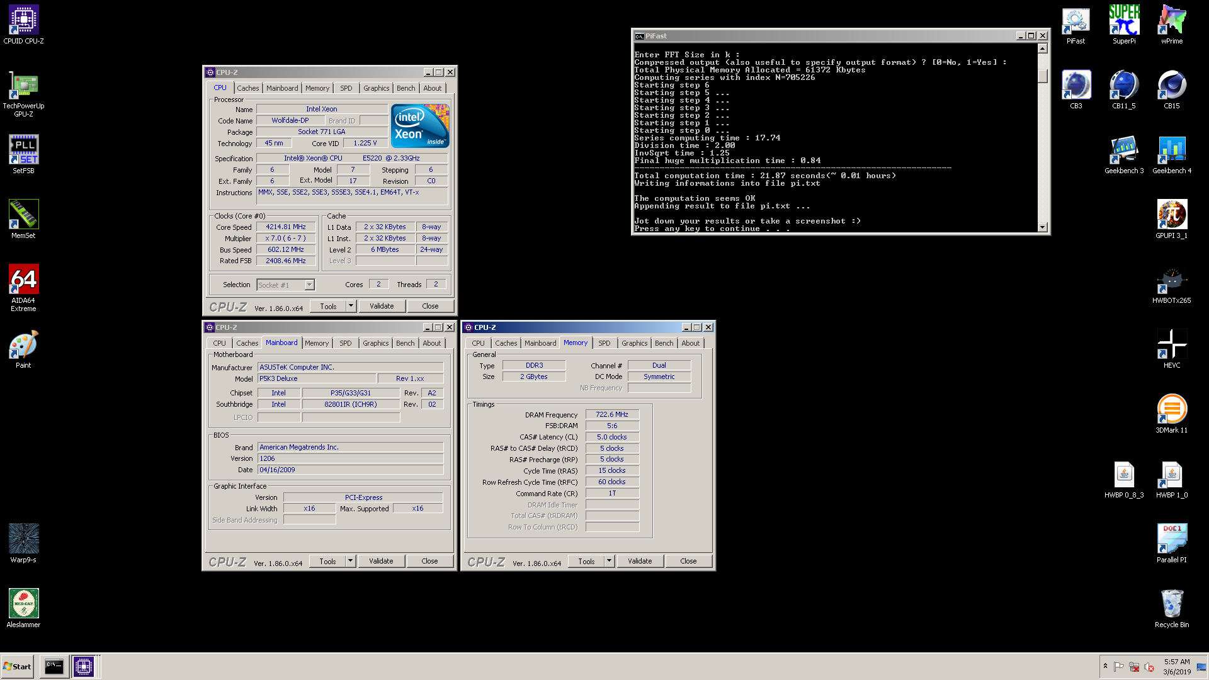Viewport: 1209px width, 680px height.
Task: Launch SetFSB desktop shortcut
Action: coord(23,154)
